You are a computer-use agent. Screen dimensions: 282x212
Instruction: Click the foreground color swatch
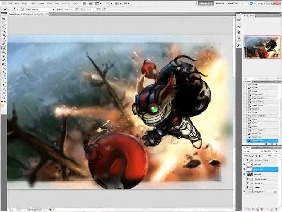coord(3,105)
